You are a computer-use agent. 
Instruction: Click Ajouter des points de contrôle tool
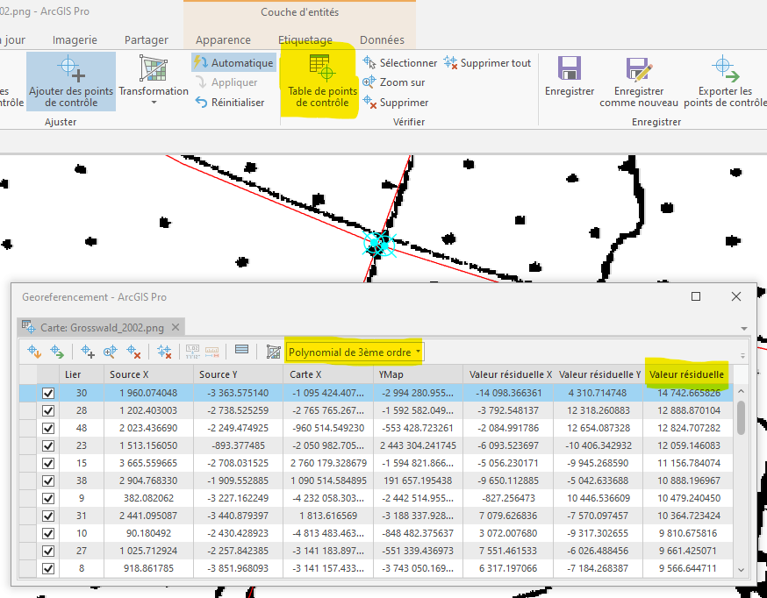[x=70, y=81]
